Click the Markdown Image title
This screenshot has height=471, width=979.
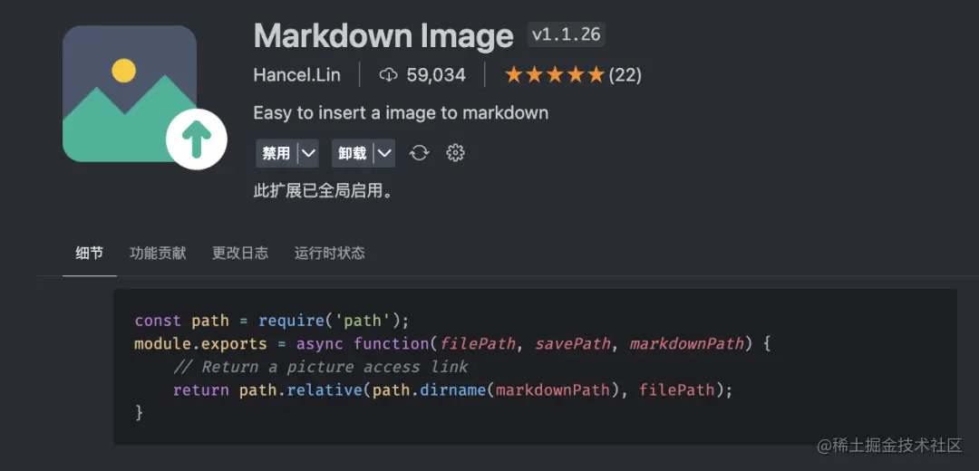coord(383,36)
